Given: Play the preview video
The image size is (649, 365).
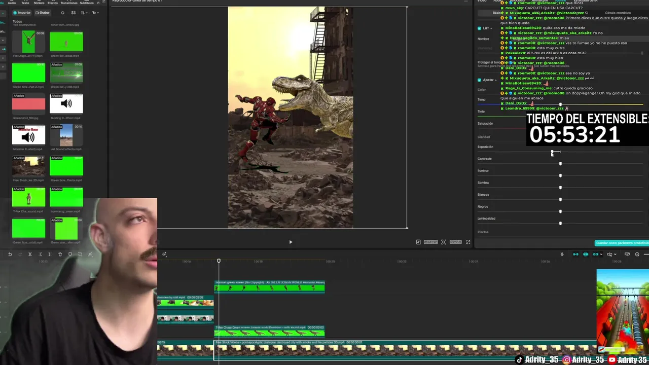Looking at the screenshot, I should coord(291,242).
